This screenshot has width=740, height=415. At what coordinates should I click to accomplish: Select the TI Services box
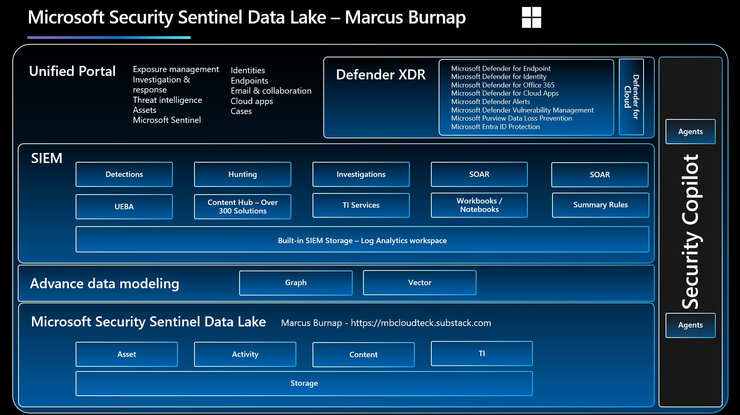(x=361, y=205)
